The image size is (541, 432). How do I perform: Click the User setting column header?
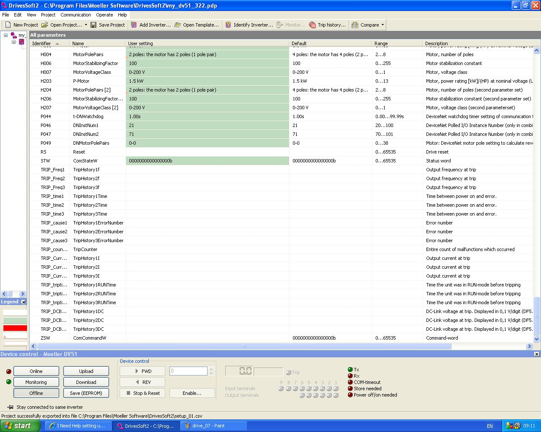click(208, 43)
